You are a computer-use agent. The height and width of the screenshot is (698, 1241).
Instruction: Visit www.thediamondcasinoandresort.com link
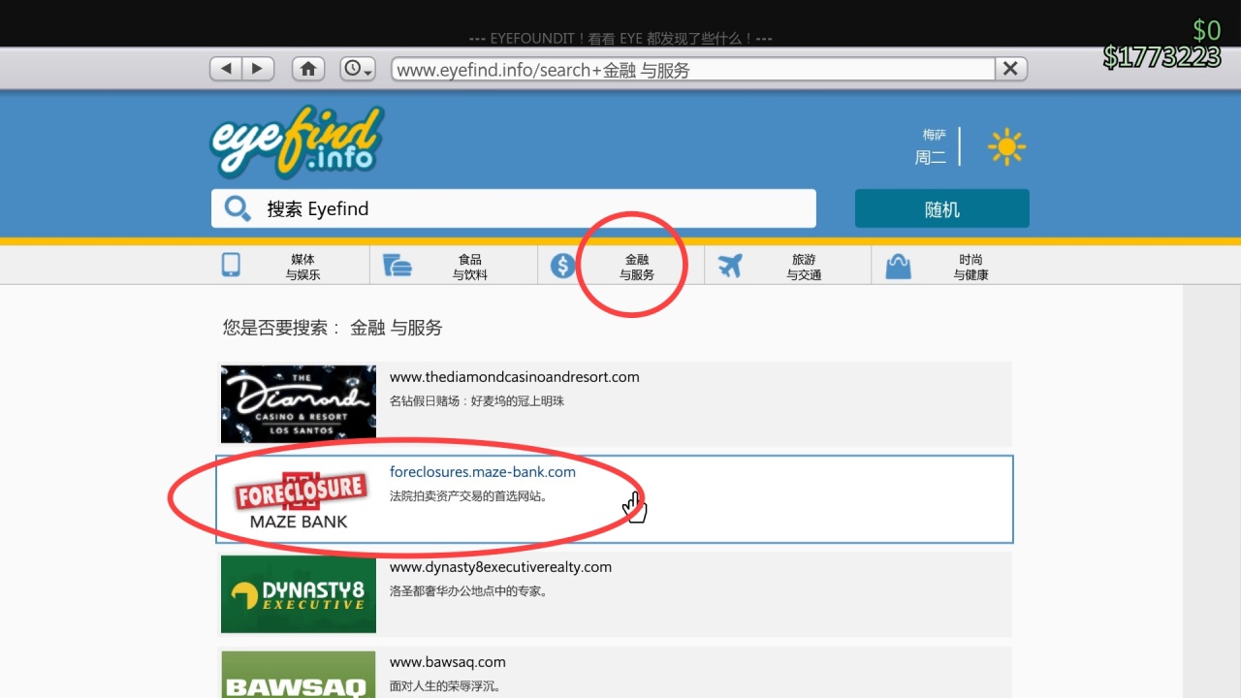click(515, 377)
